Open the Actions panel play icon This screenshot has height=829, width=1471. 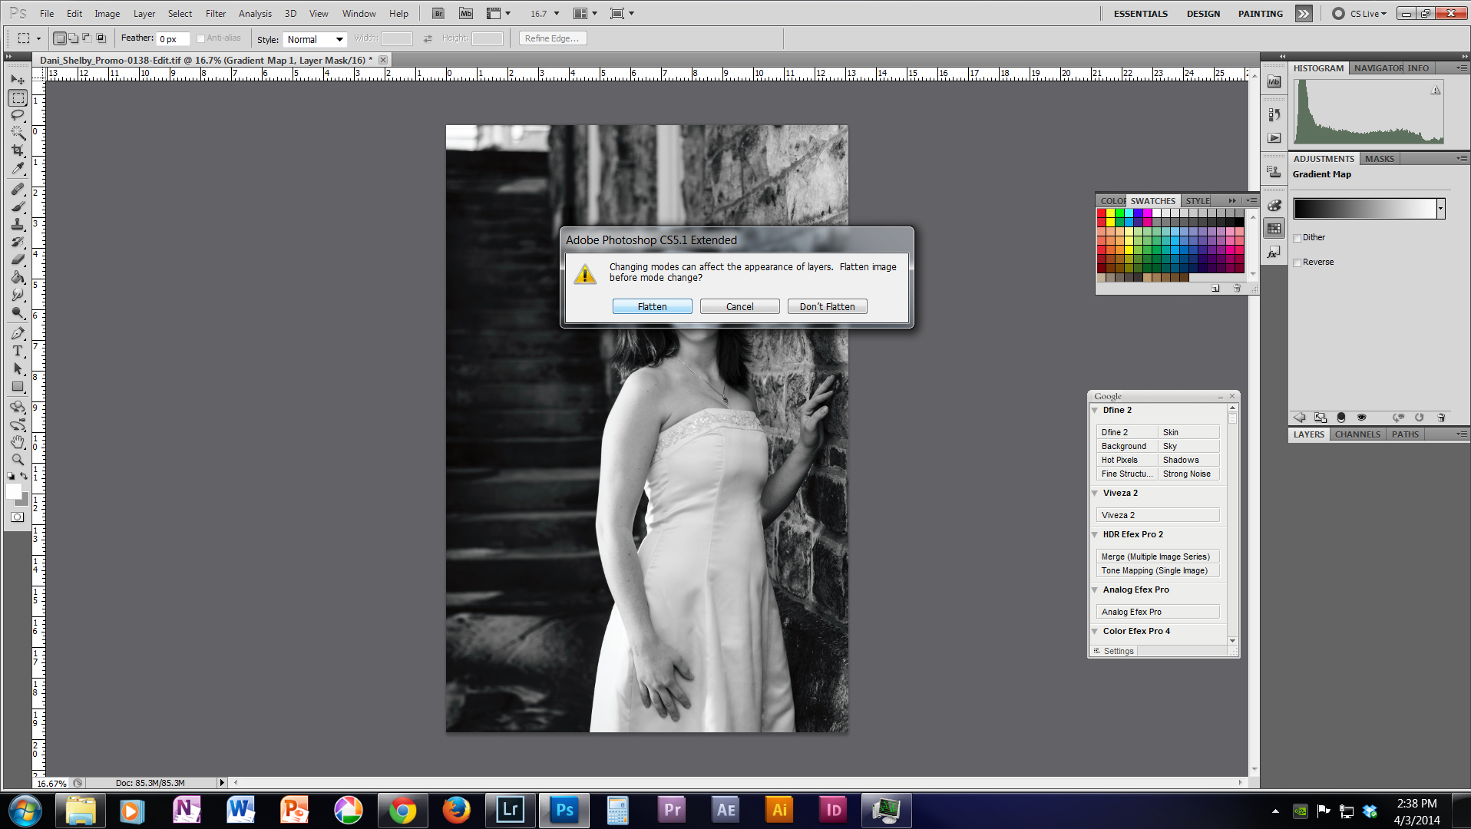pyautogui.click(x=1274, y=138)
